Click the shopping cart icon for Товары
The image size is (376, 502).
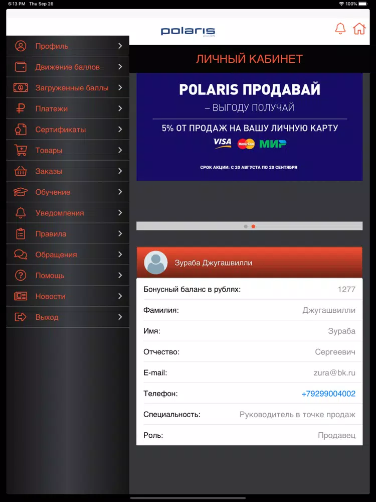(21, 150)
